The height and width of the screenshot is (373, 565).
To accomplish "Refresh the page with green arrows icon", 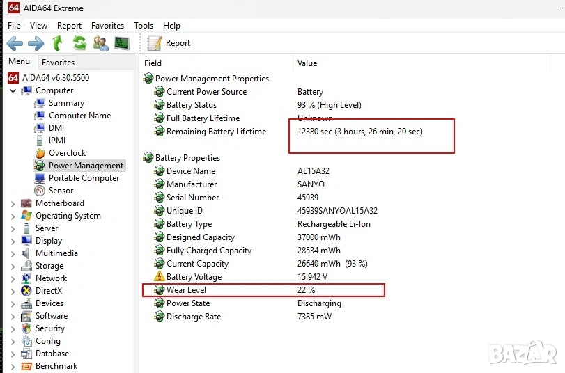I will pos(79,43).
